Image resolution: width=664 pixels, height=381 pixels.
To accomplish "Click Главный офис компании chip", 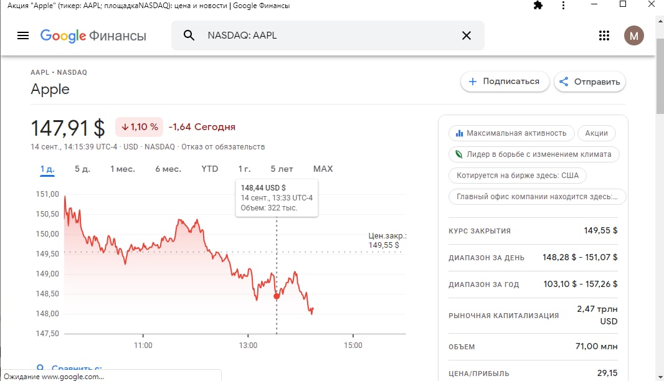I will pyautogui.click(x=537, y=197).
